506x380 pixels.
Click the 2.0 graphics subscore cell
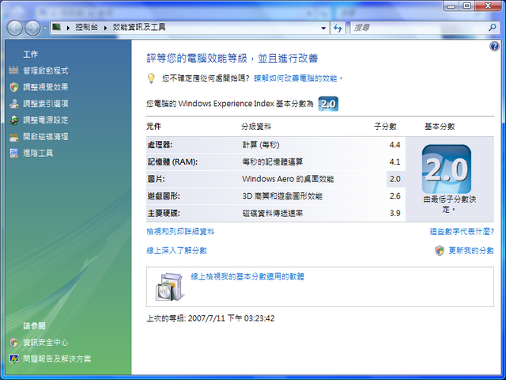pos(395,179)
